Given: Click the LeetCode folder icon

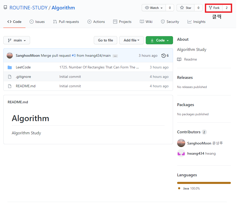Looking at the screenshot, I should point(10,67).
